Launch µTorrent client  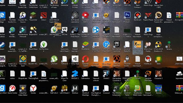tap(54, 59)
